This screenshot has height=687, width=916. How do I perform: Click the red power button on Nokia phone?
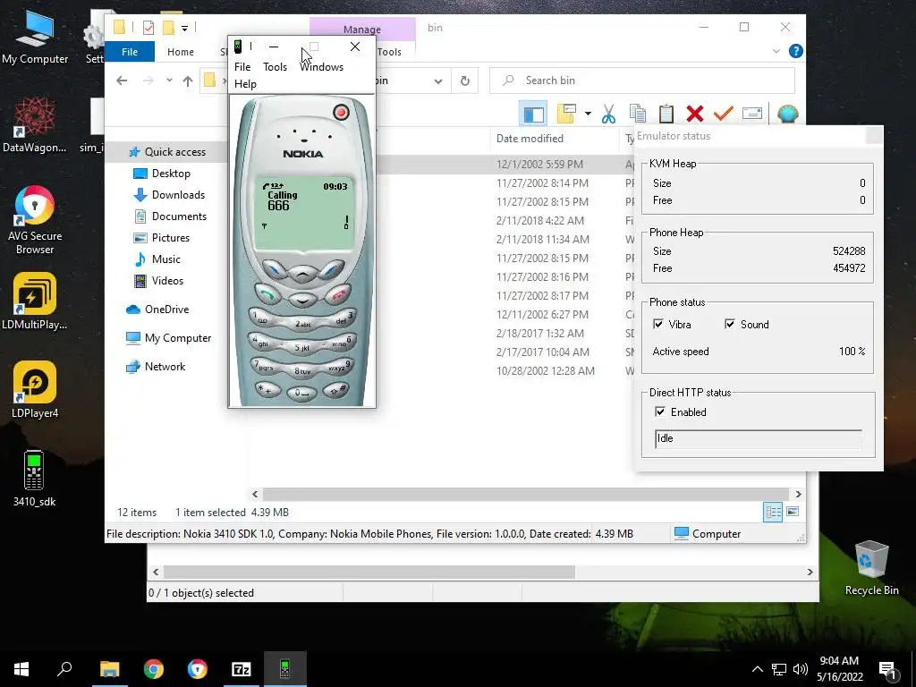[341, 112]
